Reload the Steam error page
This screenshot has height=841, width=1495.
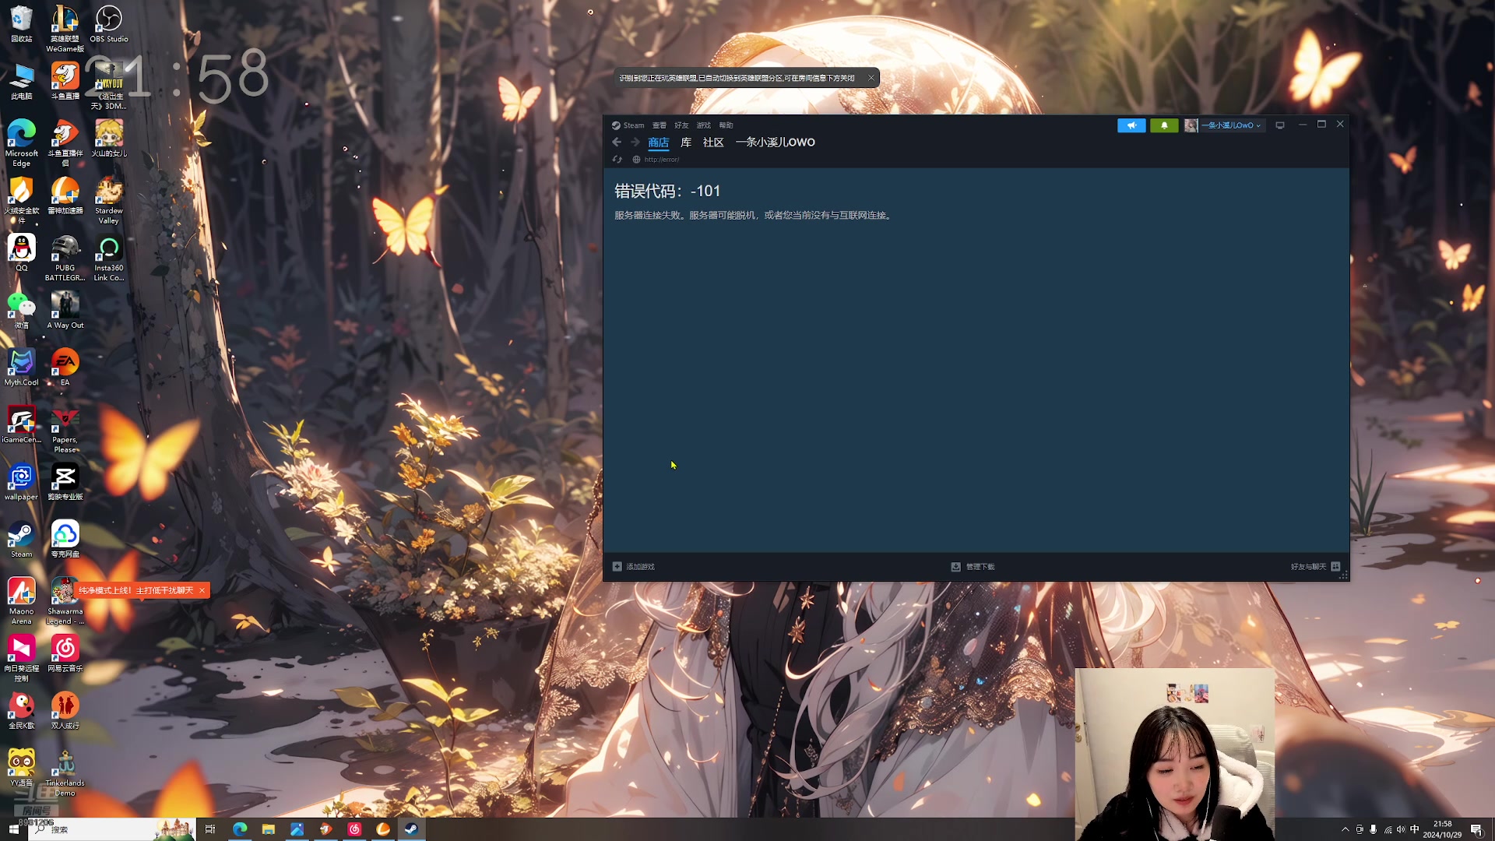[x=617, y=160]
